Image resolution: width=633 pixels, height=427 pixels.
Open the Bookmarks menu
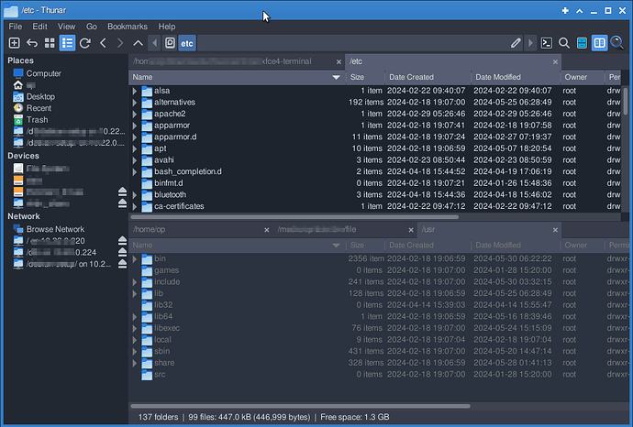pos(127,27)
